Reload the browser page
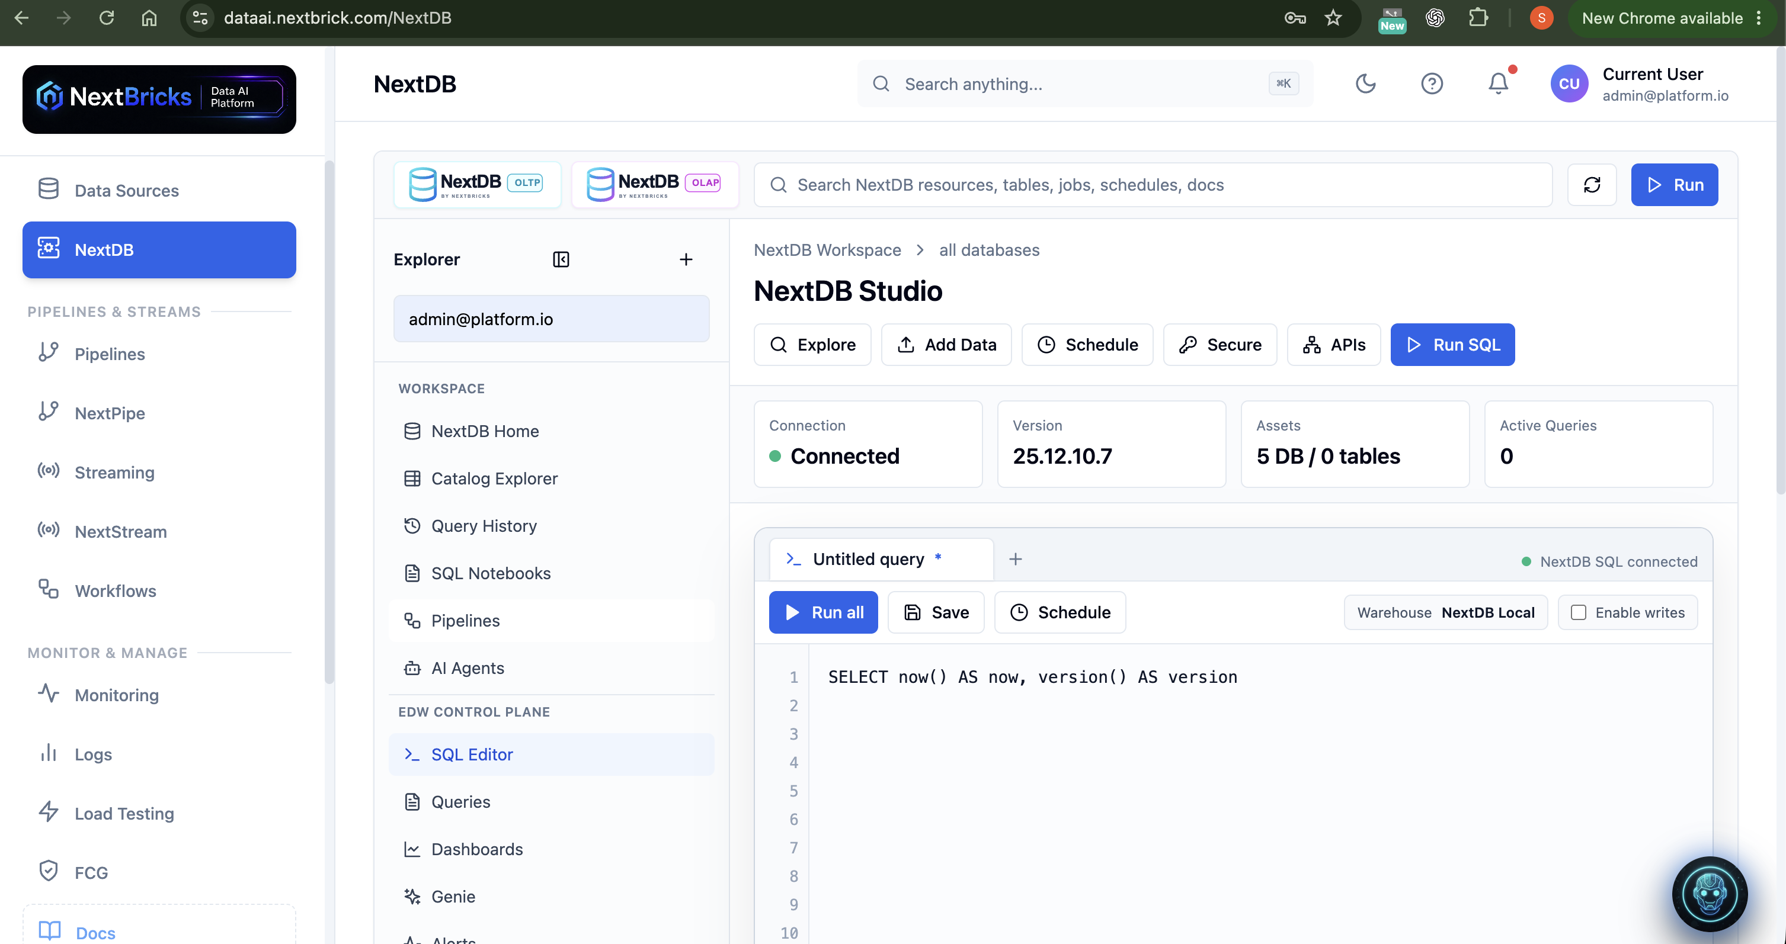The height and width of the screenshot is (944, 1786). click(106, 18)
